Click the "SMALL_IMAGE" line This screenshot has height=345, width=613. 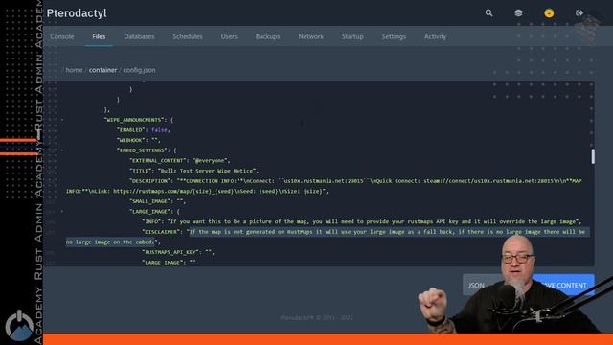(x=157, y=201)
